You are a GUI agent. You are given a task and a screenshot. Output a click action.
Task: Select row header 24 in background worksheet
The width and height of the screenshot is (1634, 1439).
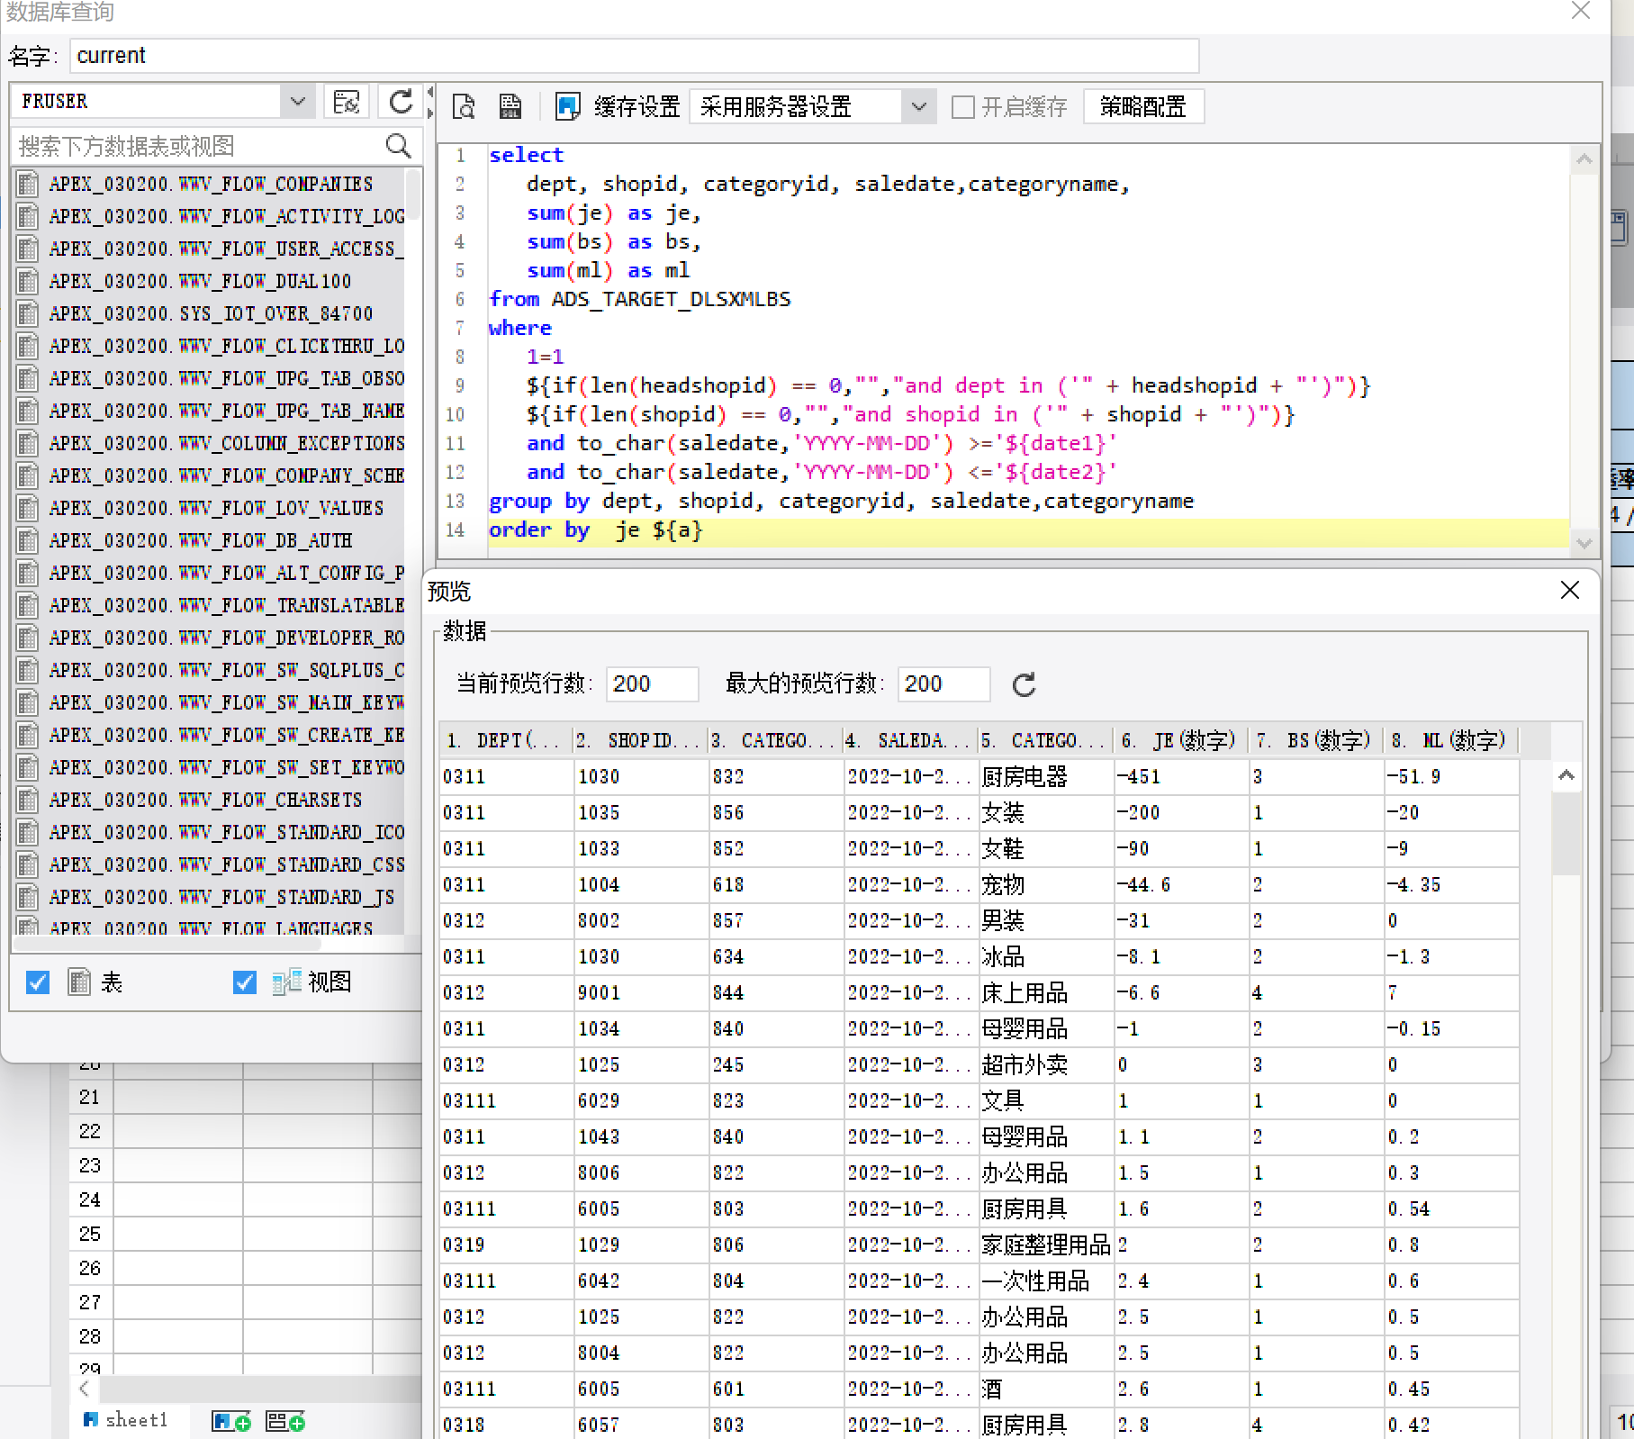[x=89, y=1199]
